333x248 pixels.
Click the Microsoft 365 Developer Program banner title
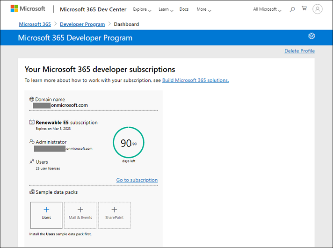pyautogui.click(x=75, y=38)
